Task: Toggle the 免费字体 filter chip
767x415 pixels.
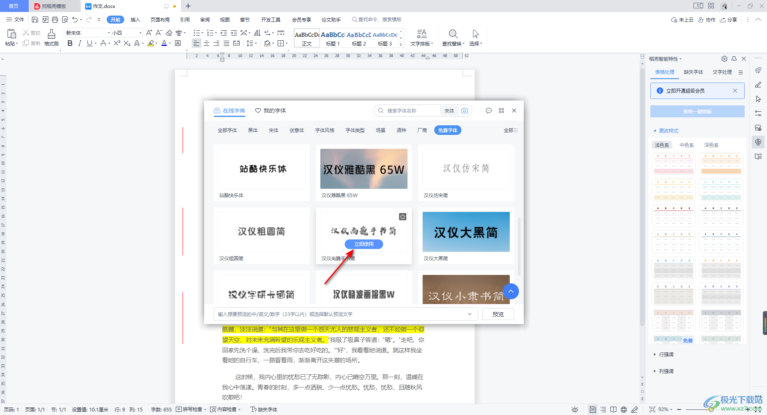Action: pos(447,130)
